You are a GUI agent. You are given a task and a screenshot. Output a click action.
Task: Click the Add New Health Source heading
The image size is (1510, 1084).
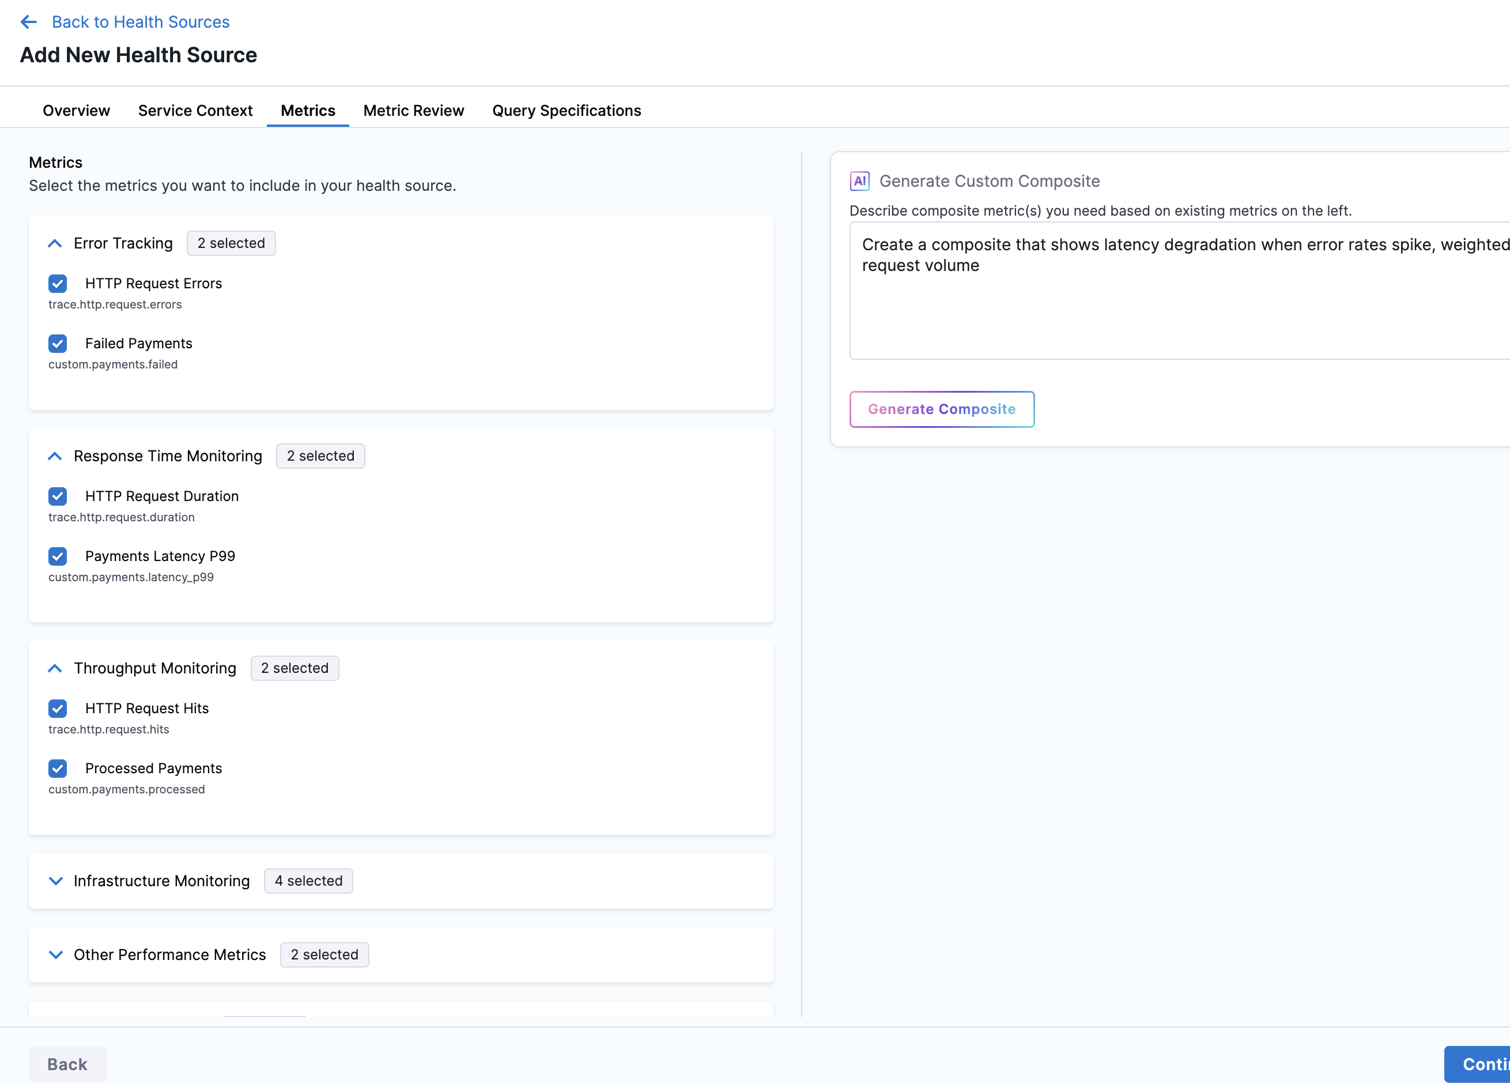[138, 55]
